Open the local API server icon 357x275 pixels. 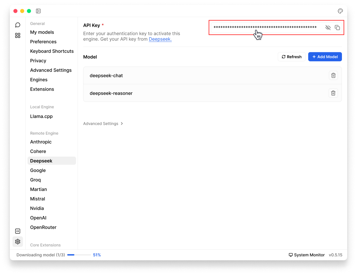(18, 231)
